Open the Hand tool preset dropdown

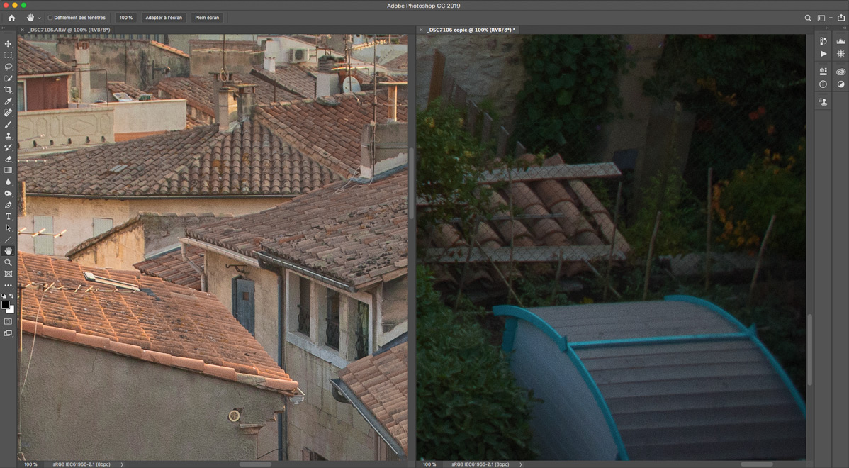(39, 18)
